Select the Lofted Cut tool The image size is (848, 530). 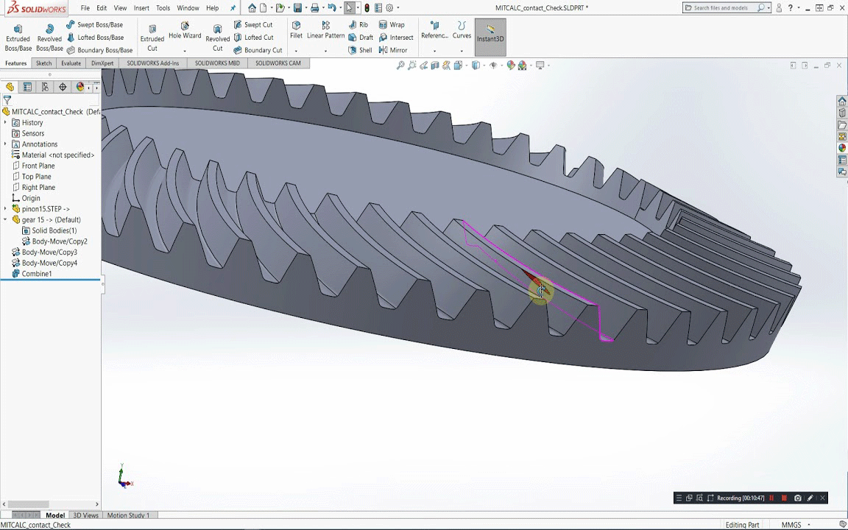(253, 38)
